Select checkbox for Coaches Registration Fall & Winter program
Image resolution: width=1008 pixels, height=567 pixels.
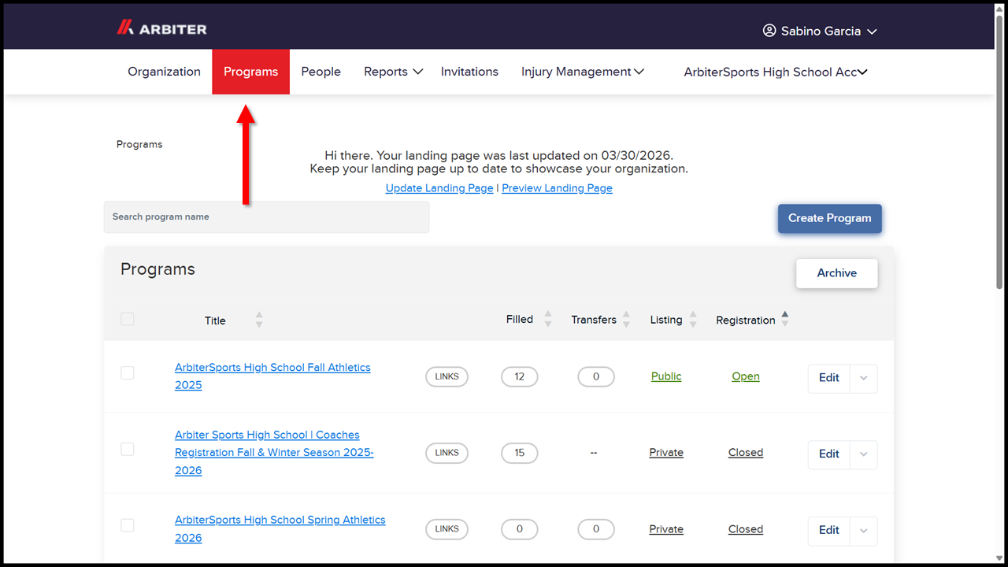point(127,449)
